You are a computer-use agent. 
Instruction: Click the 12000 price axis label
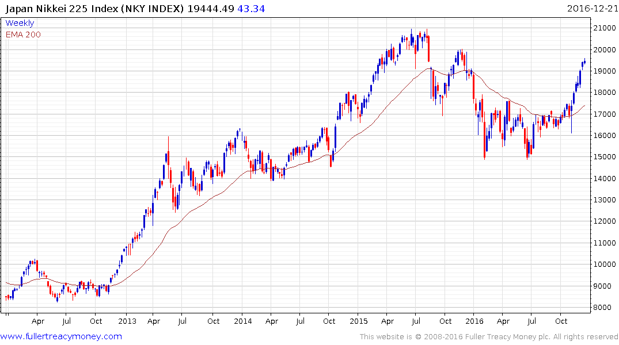pyautogui.click(x=605, y=221)
